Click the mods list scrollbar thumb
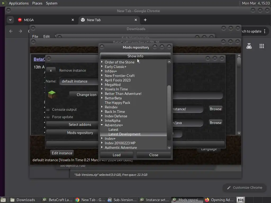The image size is (271, 203). point(169,113)
